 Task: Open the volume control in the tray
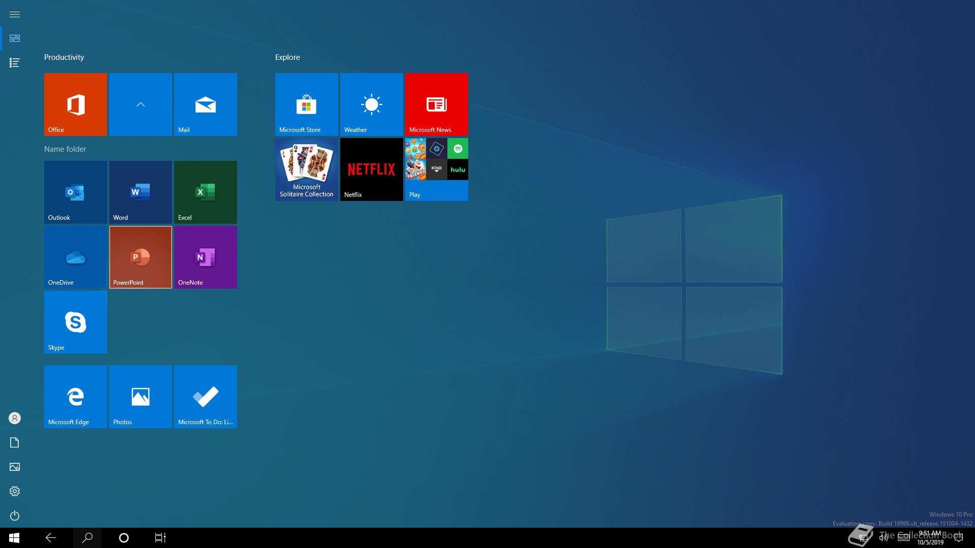click(x=884, y=538)
